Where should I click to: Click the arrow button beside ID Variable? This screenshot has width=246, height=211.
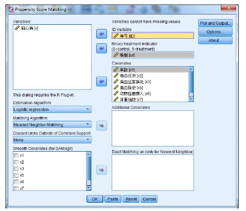(x=101, y=34)
